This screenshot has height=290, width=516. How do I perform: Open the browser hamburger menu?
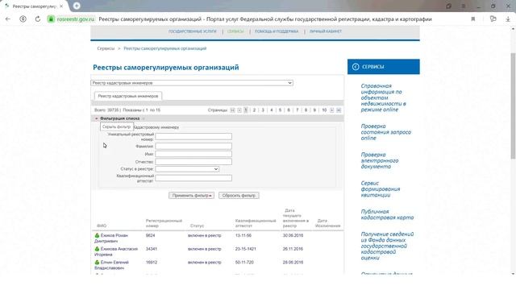[x=464, y=6]
